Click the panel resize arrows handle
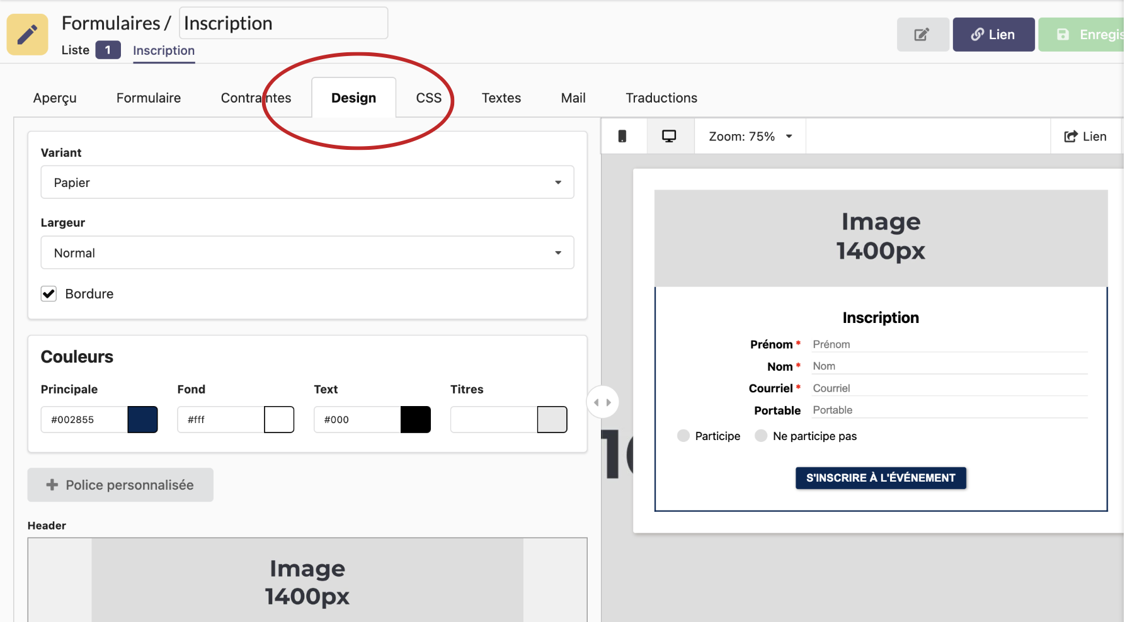 (602, 402)
